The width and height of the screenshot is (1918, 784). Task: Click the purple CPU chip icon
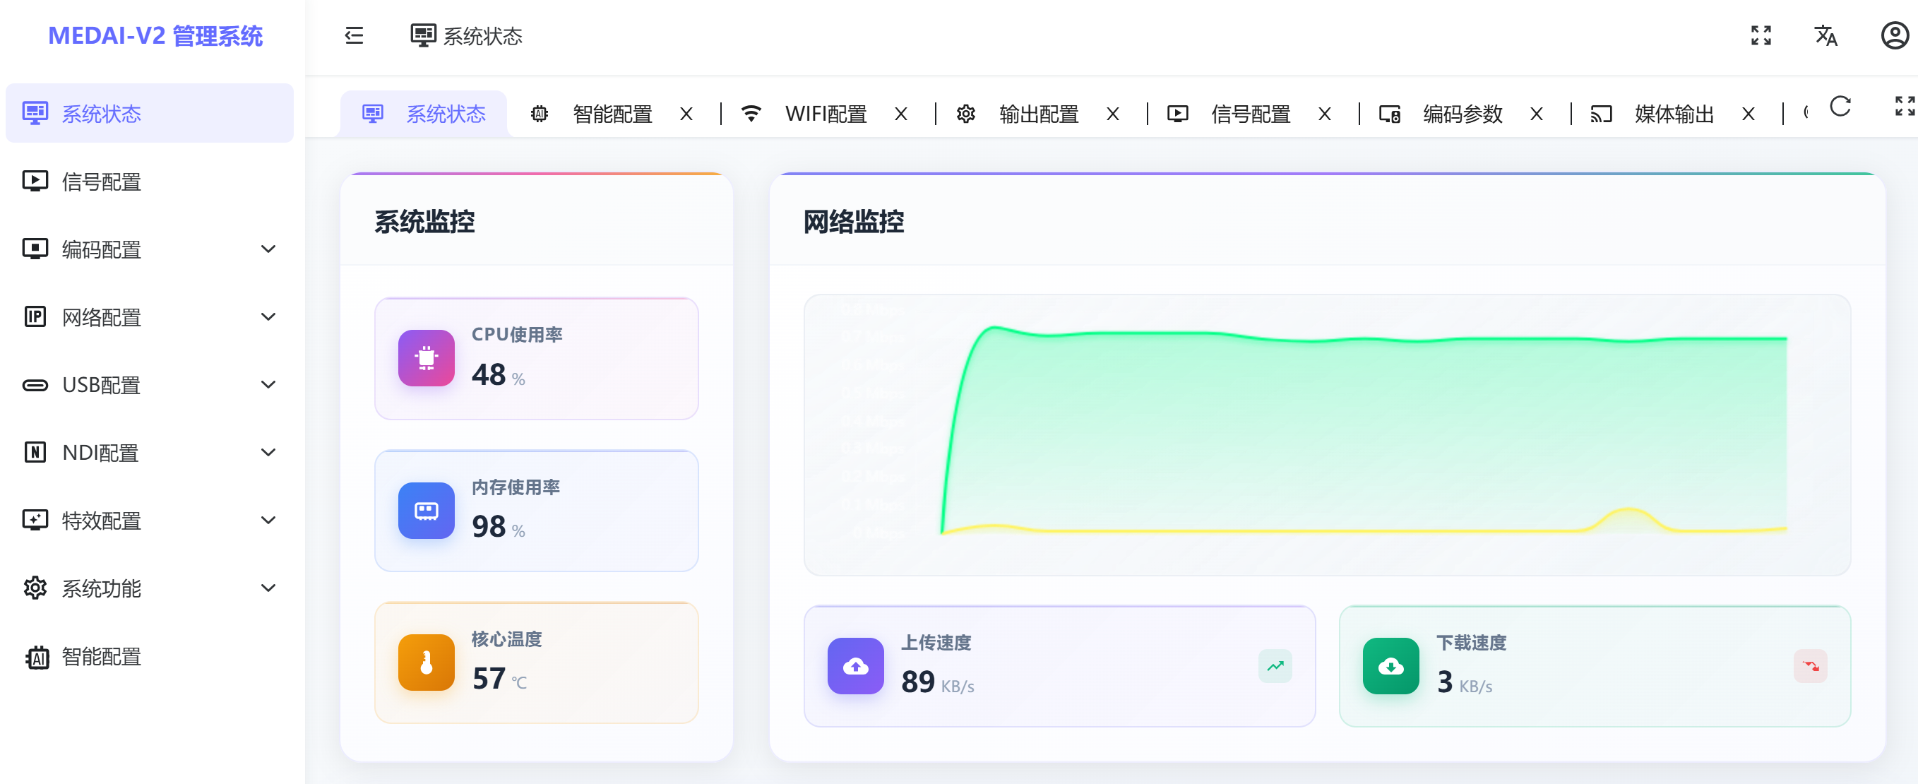point(426,358)
